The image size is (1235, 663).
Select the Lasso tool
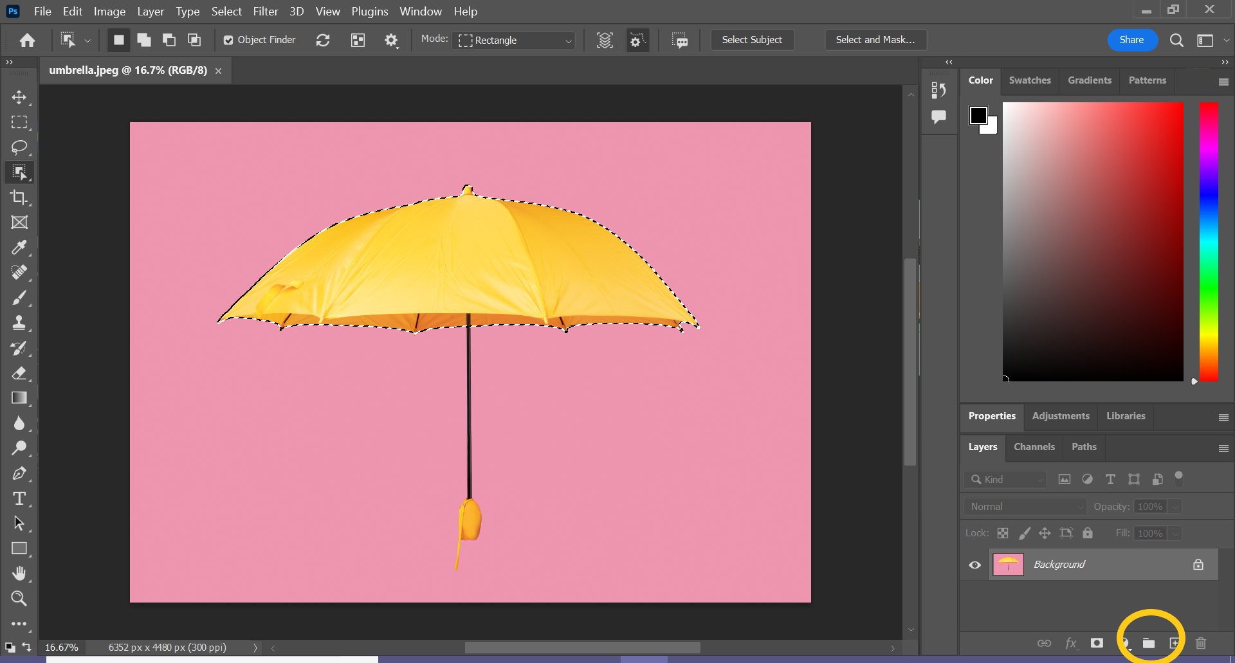tap(19, 147)
